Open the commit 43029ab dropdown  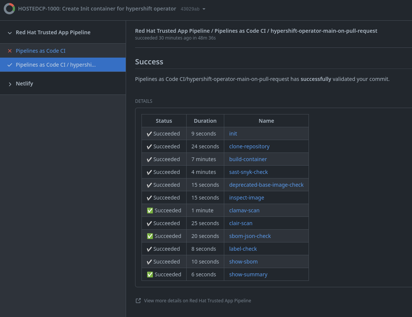point(193,9)
